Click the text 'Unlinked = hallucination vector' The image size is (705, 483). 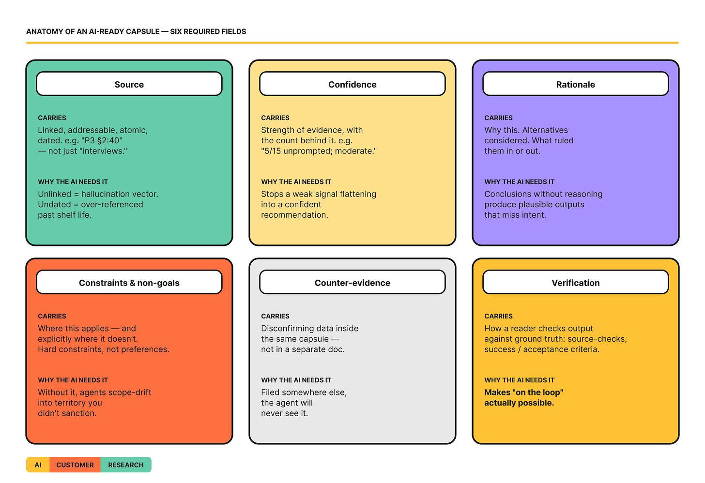click(x=98, y=194)
